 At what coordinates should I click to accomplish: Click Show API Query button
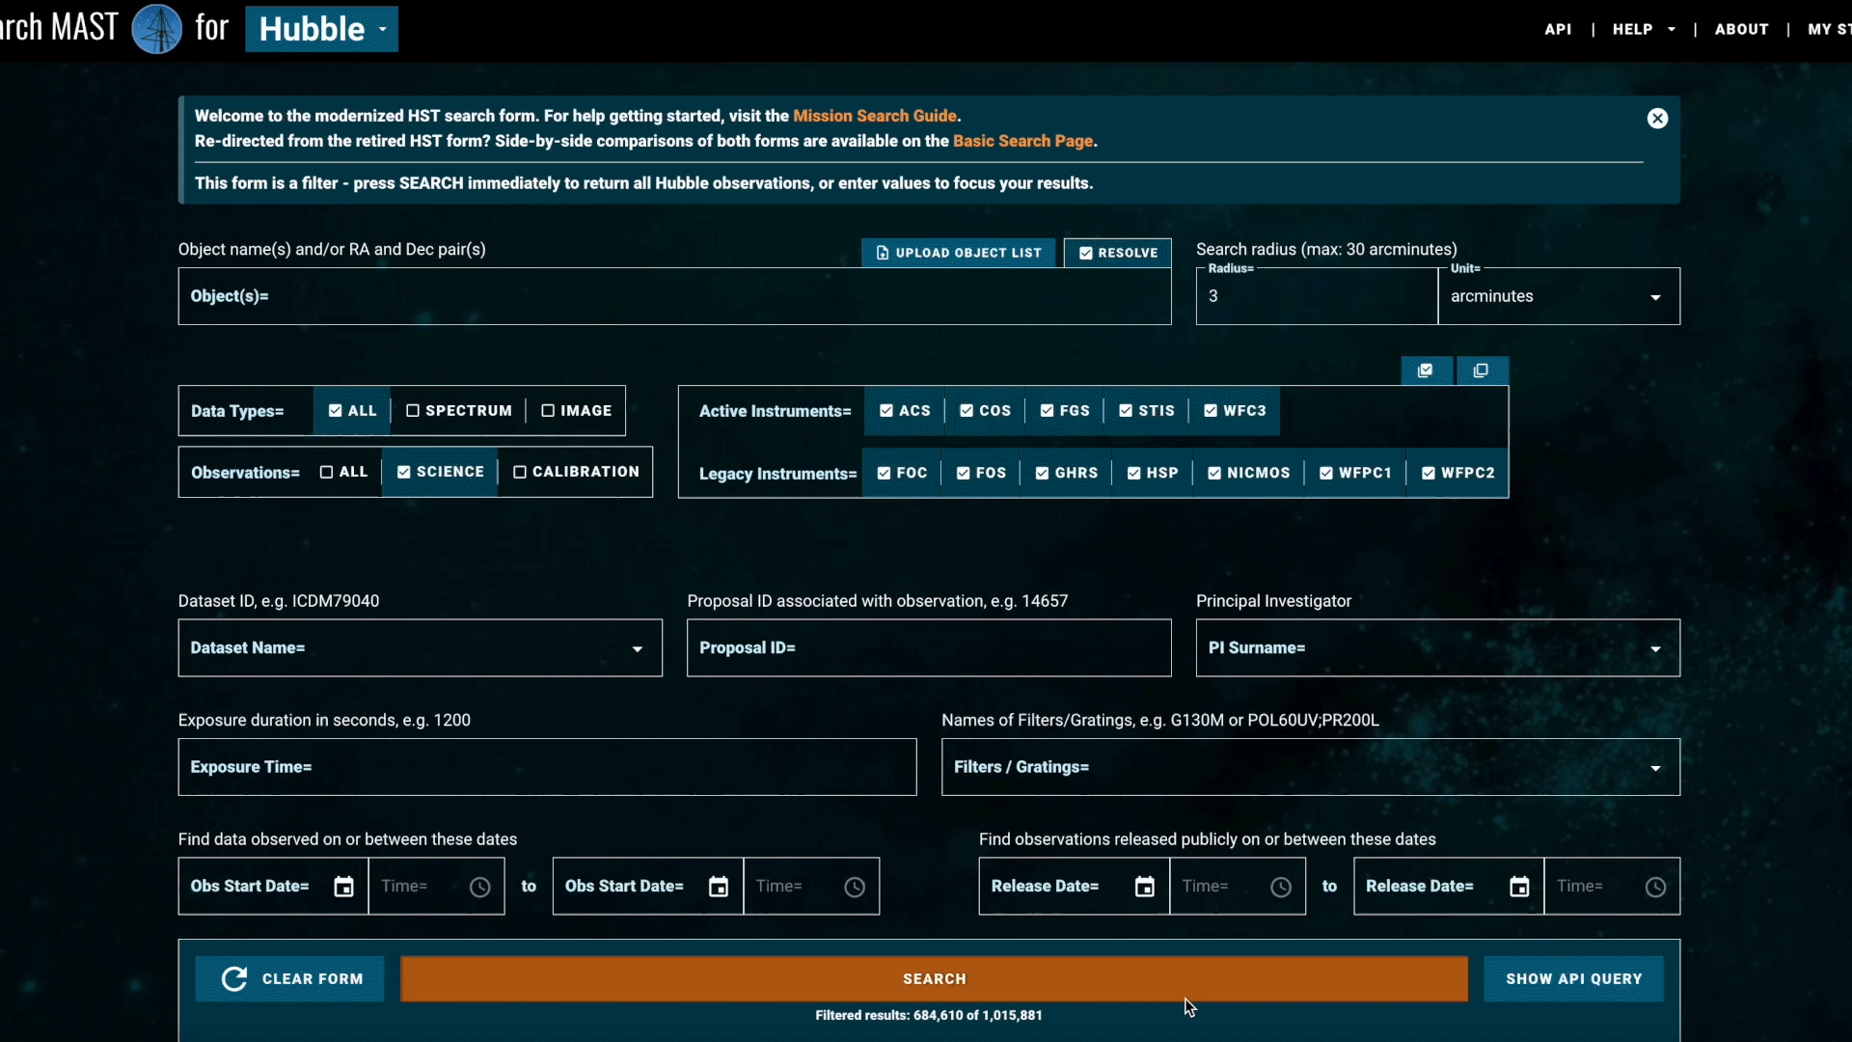[x=1573, y=978]
